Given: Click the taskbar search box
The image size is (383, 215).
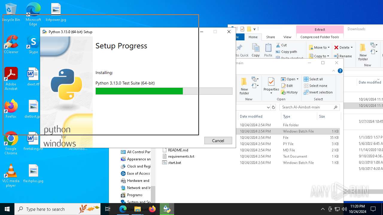Looking at the screenshot, I should coord(57,209).
